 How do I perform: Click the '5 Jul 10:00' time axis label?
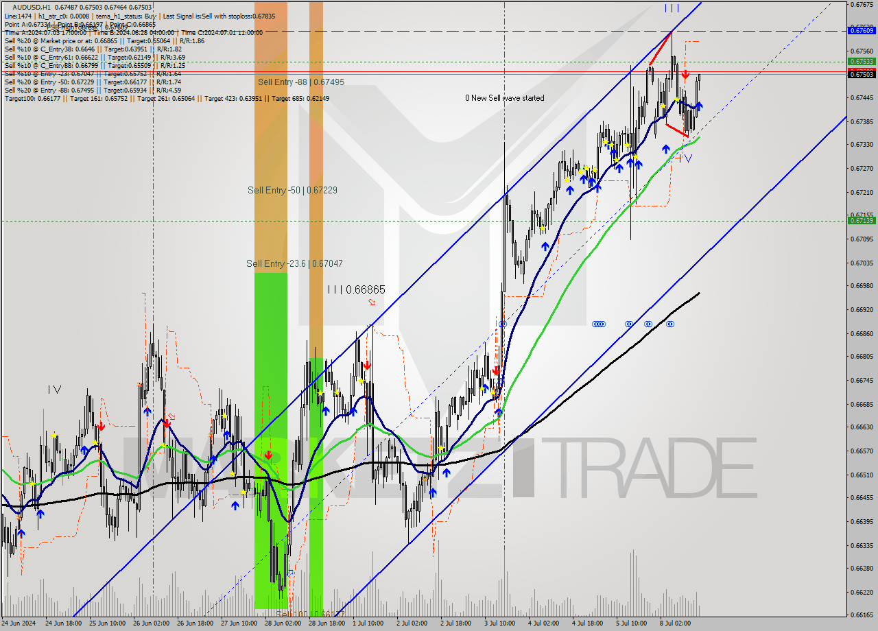point(632,623)
